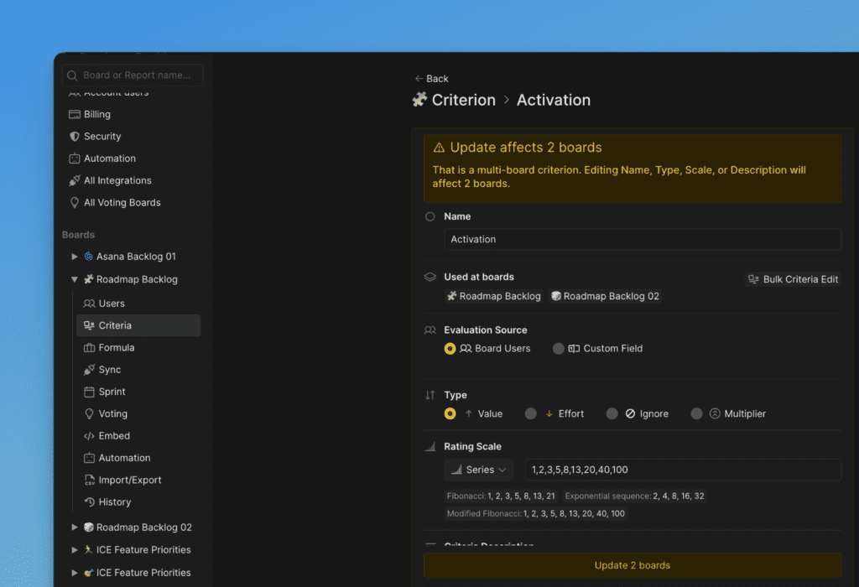Click the History clock icon
Image resolution: width=859 pixels, height=587 pixels.
pos(90,502)
